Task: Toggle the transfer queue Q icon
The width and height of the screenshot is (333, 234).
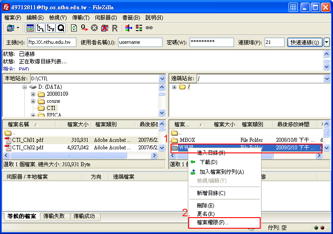Action: (x=61, y=28)
